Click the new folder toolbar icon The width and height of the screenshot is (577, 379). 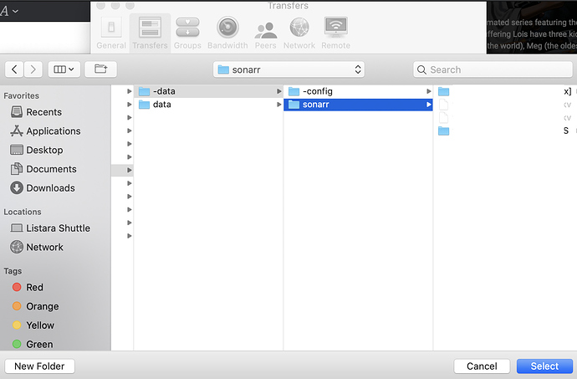click(x=100, y=69)
